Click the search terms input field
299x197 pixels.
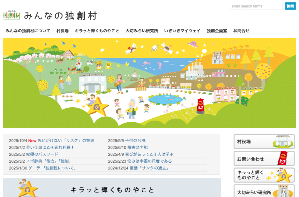point(256,6)
